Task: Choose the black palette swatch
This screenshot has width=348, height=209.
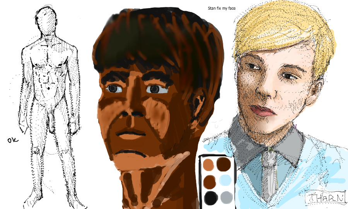Action: tap(210, 198)
